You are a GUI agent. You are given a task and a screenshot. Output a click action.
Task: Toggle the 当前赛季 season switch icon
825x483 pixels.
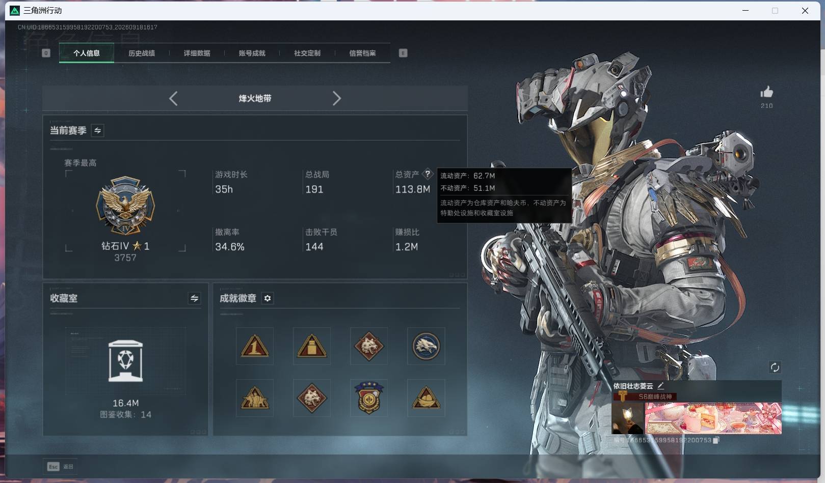97,131
